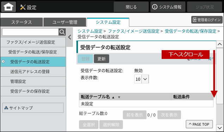
Task: Click the 未設定 table row
Action: pyautogui.click(x=146, y=104)
